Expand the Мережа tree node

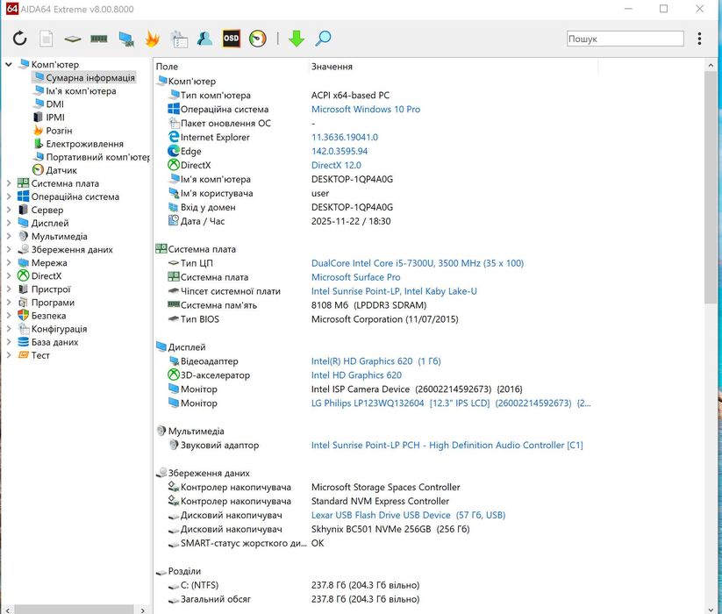(9, 263)
